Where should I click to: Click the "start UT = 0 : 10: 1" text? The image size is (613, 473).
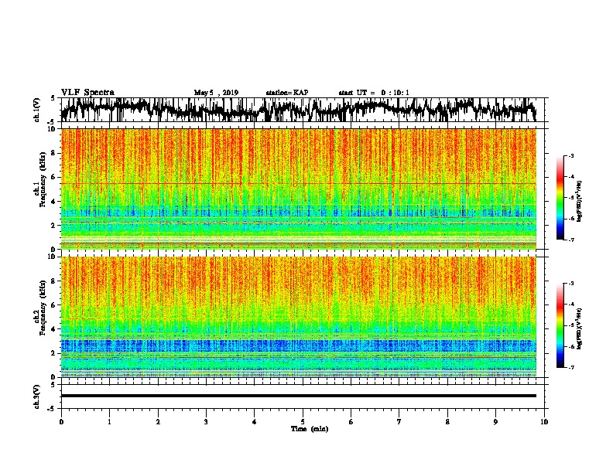coord(374,93)
